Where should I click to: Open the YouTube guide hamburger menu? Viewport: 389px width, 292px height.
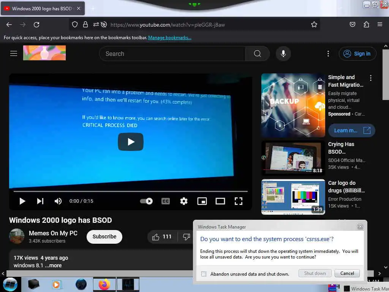14,53
